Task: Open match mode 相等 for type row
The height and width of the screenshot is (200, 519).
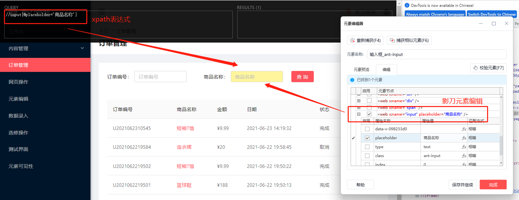Action: 472,147
